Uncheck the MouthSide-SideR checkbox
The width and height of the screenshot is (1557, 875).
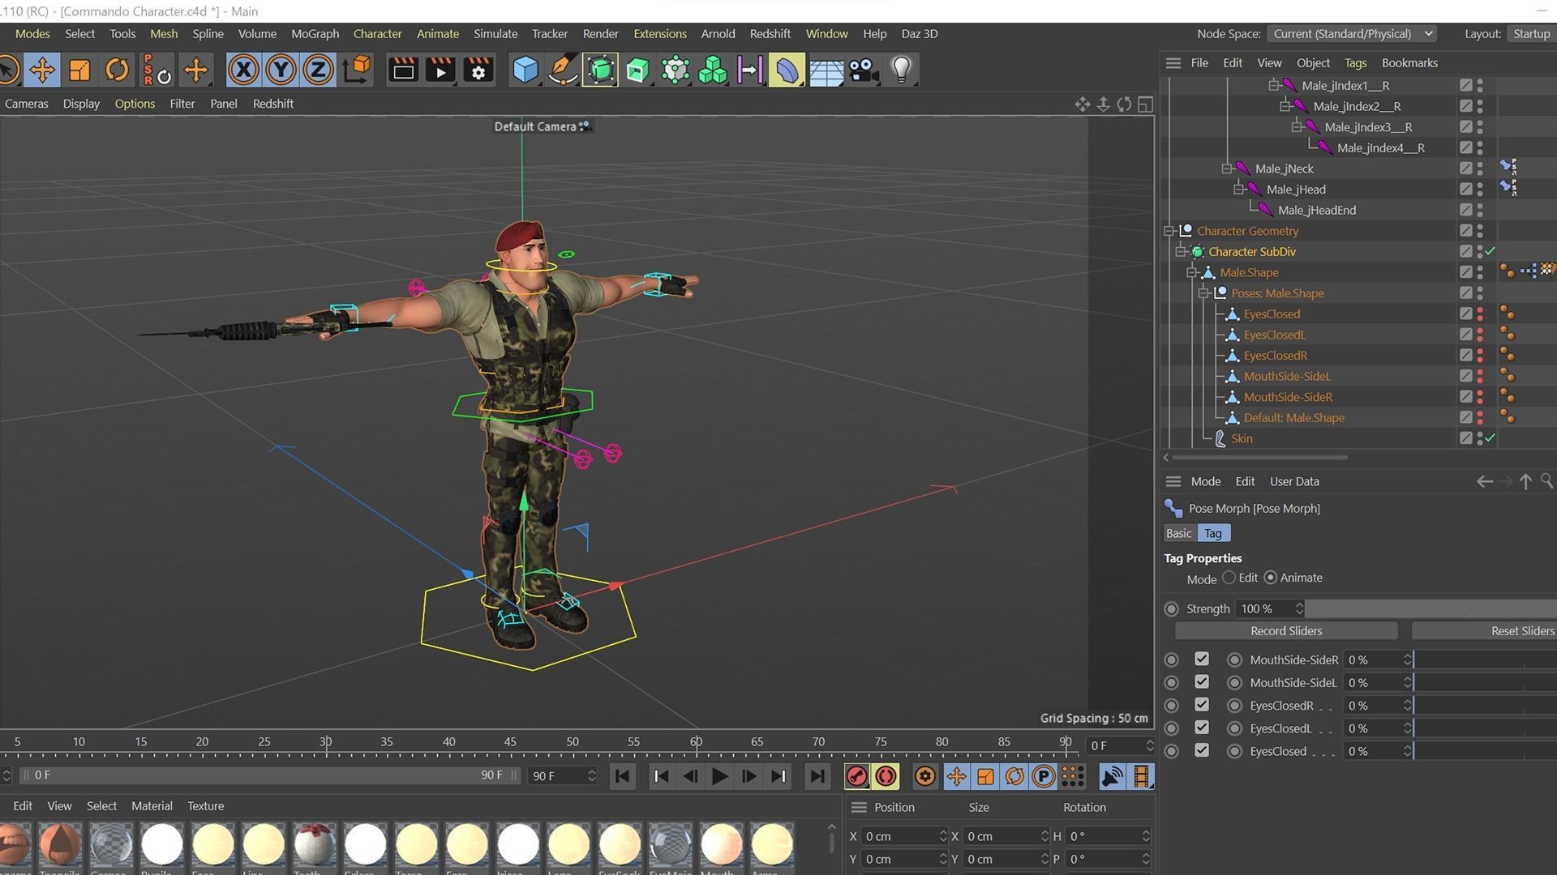(1202, 659)
